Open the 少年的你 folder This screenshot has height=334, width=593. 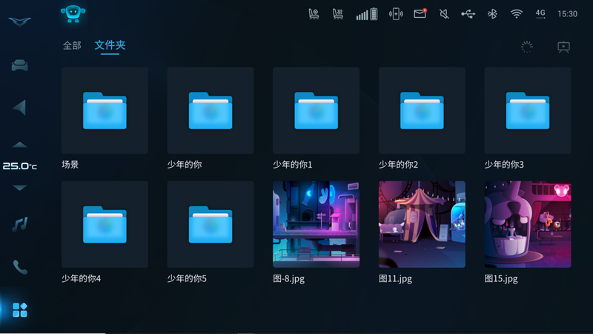[x=211, y=111]
